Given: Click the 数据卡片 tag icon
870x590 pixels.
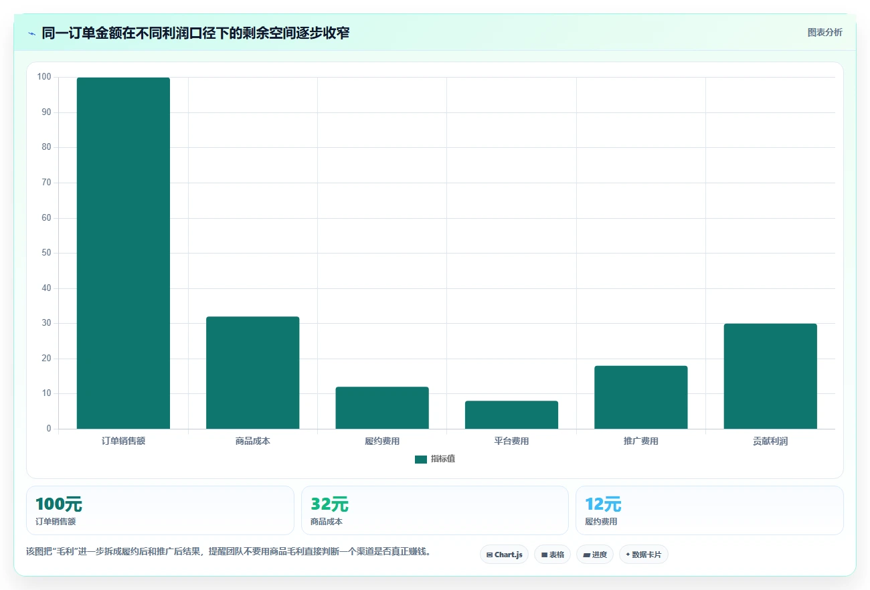Looking at the screenshot, I should [x=628, y=555].
